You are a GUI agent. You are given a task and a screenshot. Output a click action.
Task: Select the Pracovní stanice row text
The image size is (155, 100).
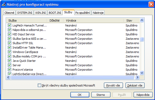pyautogui.click(x=23, y=70)
